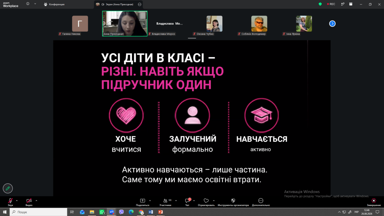Click the red Завершение end meeting button

[x=374, y=202]
